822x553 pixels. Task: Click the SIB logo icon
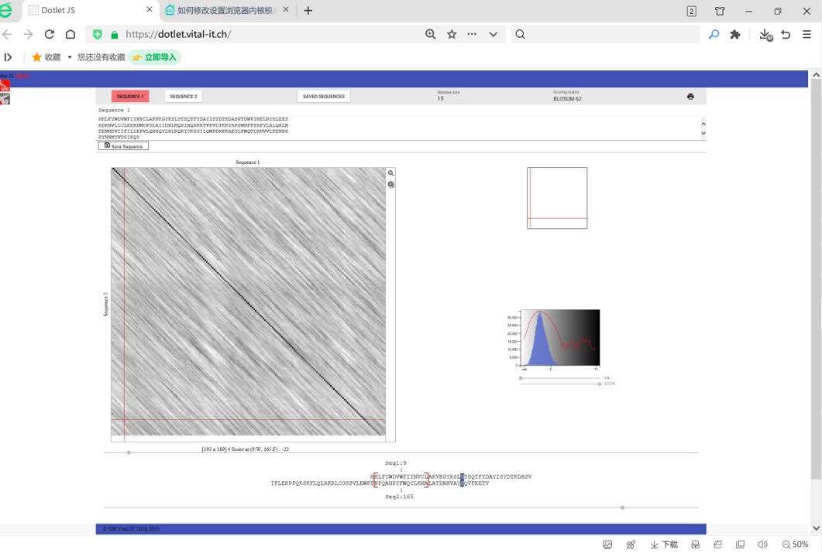click(x=5, y=85)
